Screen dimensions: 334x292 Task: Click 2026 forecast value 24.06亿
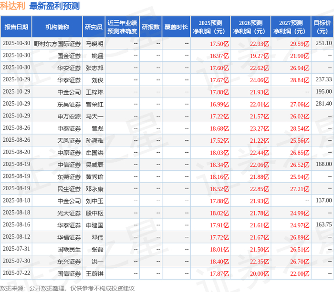pyautogui.click(x=260, y=80)
